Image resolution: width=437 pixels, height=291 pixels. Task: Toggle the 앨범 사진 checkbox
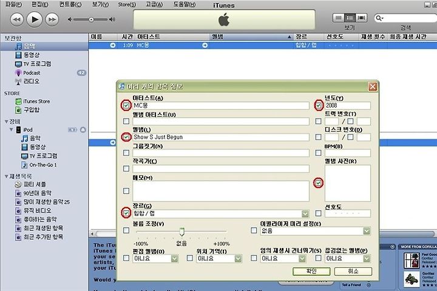[318, 183]
